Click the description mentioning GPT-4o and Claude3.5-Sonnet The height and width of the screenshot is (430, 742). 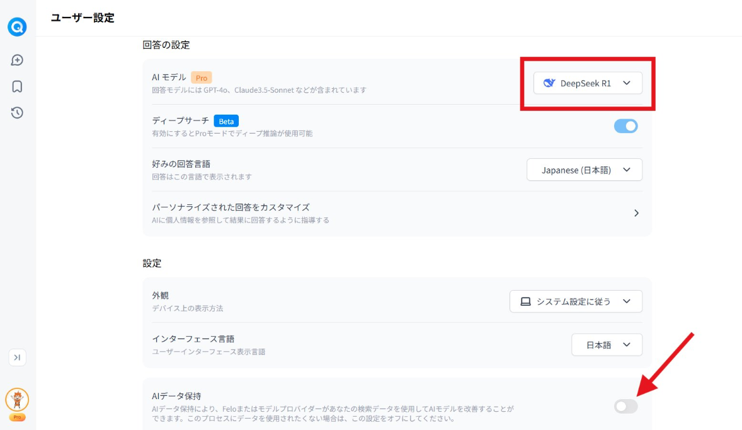point(260,90)
